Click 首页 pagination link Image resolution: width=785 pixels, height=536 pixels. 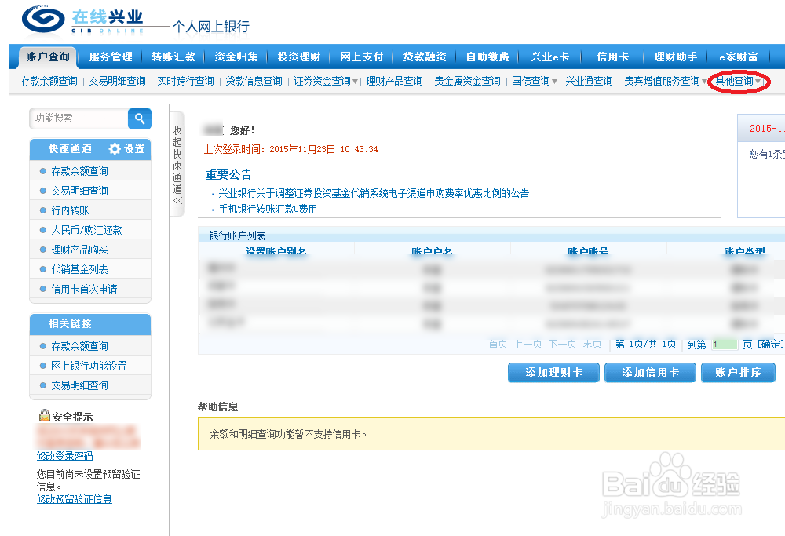click(498, 345)
